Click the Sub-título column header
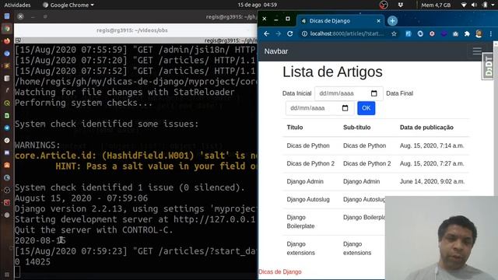Viewport: 498px width, 280px height. [356, 128]
